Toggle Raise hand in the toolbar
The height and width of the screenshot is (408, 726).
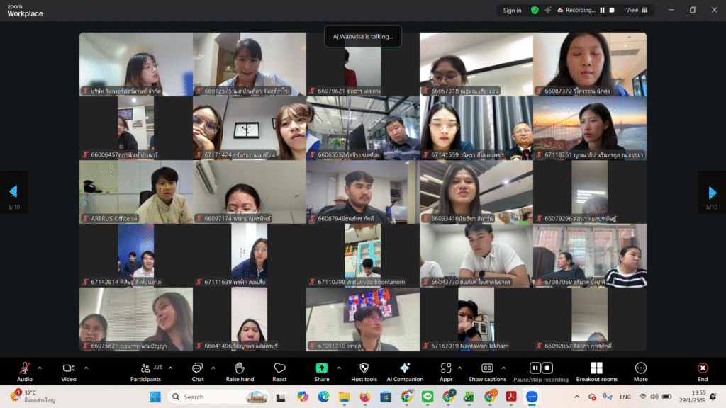pyautogui.click(x=240, y=368)
